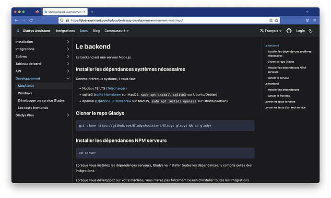Click the sudo apt install openssl code
The image size is (331, 198).
pos(174,101)
